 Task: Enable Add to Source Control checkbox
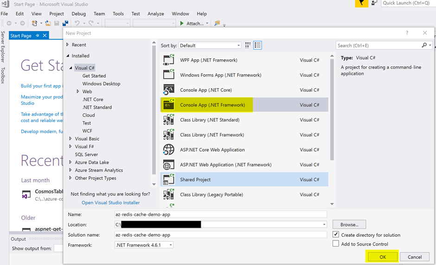[x=336, y=244]
